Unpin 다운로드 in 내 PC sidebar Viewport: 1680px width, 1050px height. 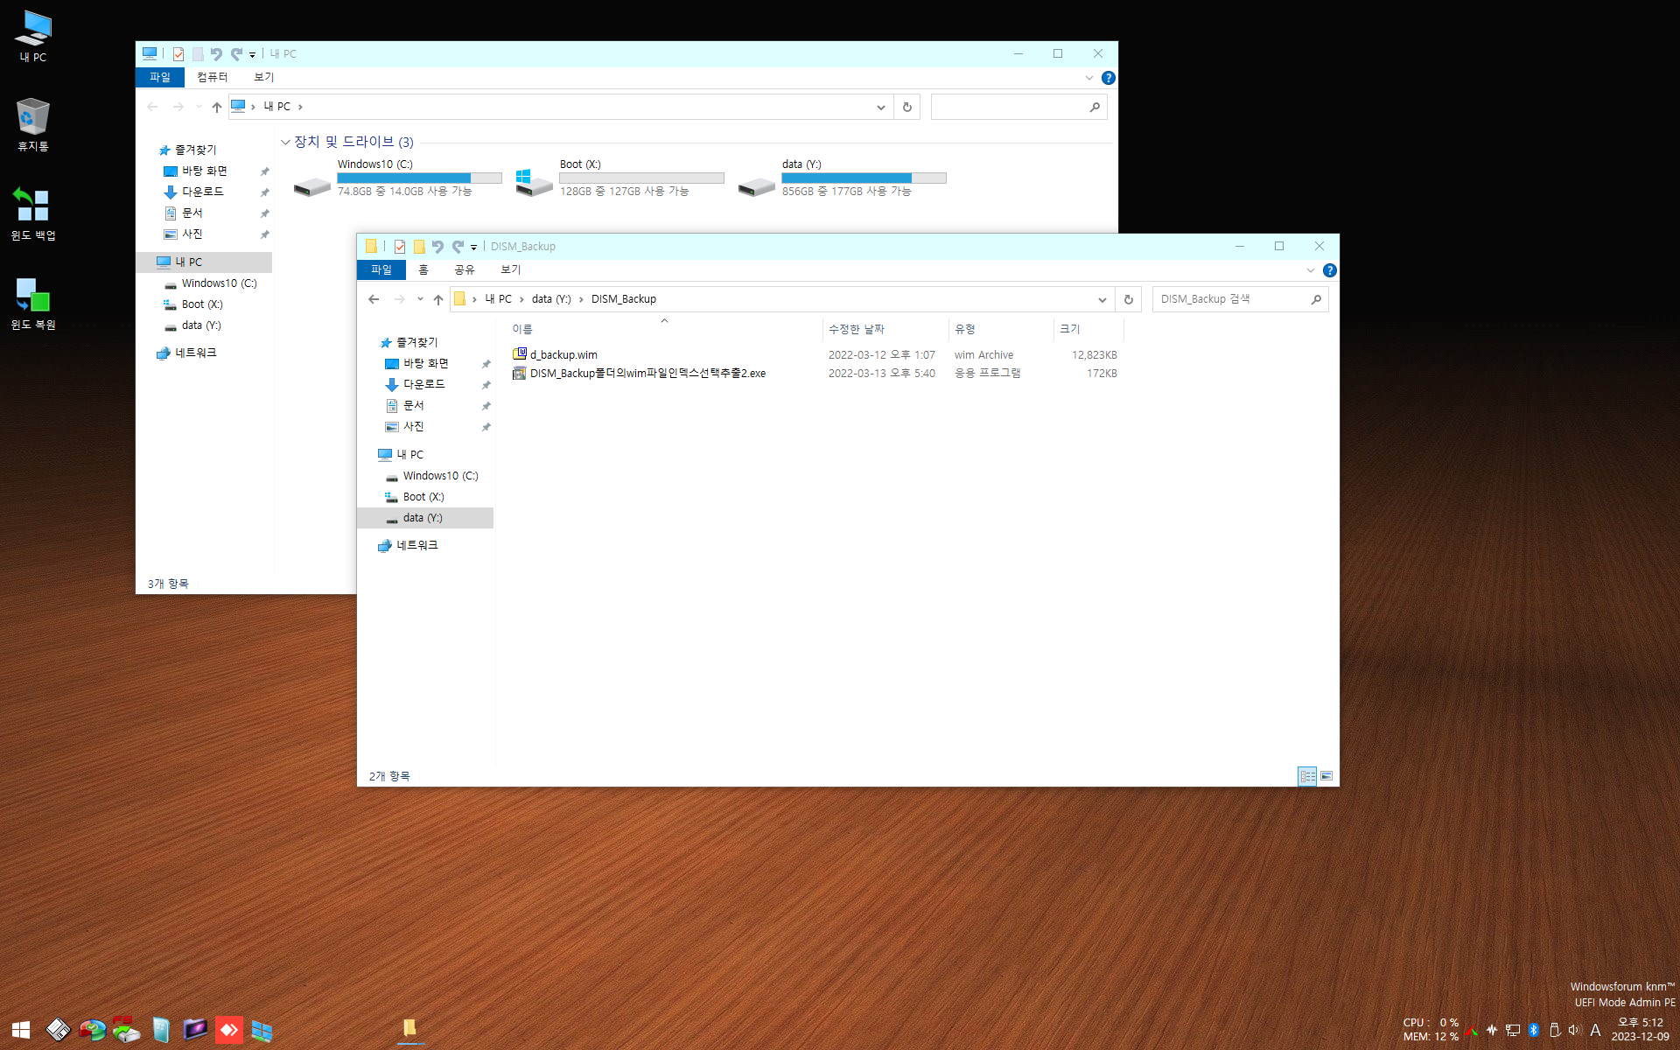point(265,192)
